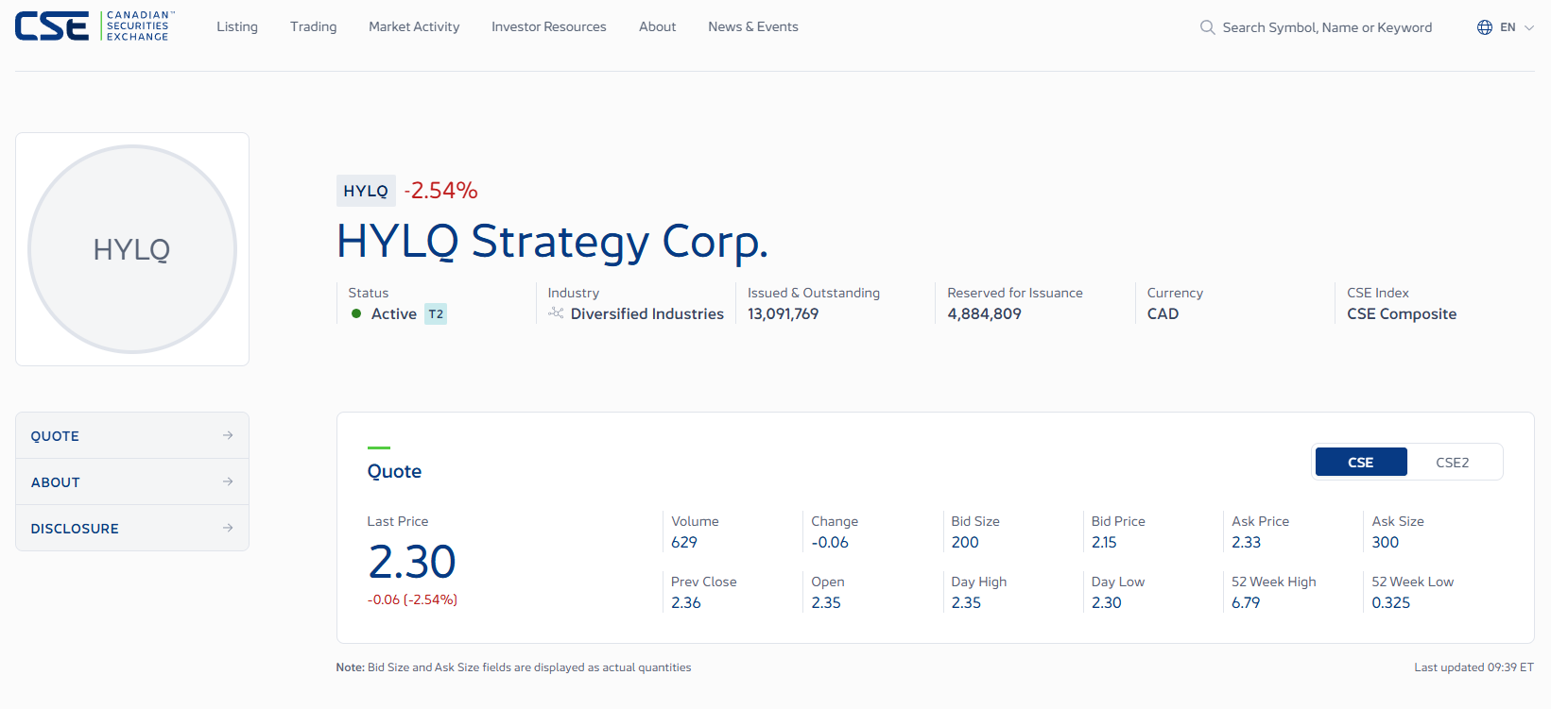This screenshot has width=1551, height=709.
Task: Click the Ask Size value 300
Action: click(1386, 542)
